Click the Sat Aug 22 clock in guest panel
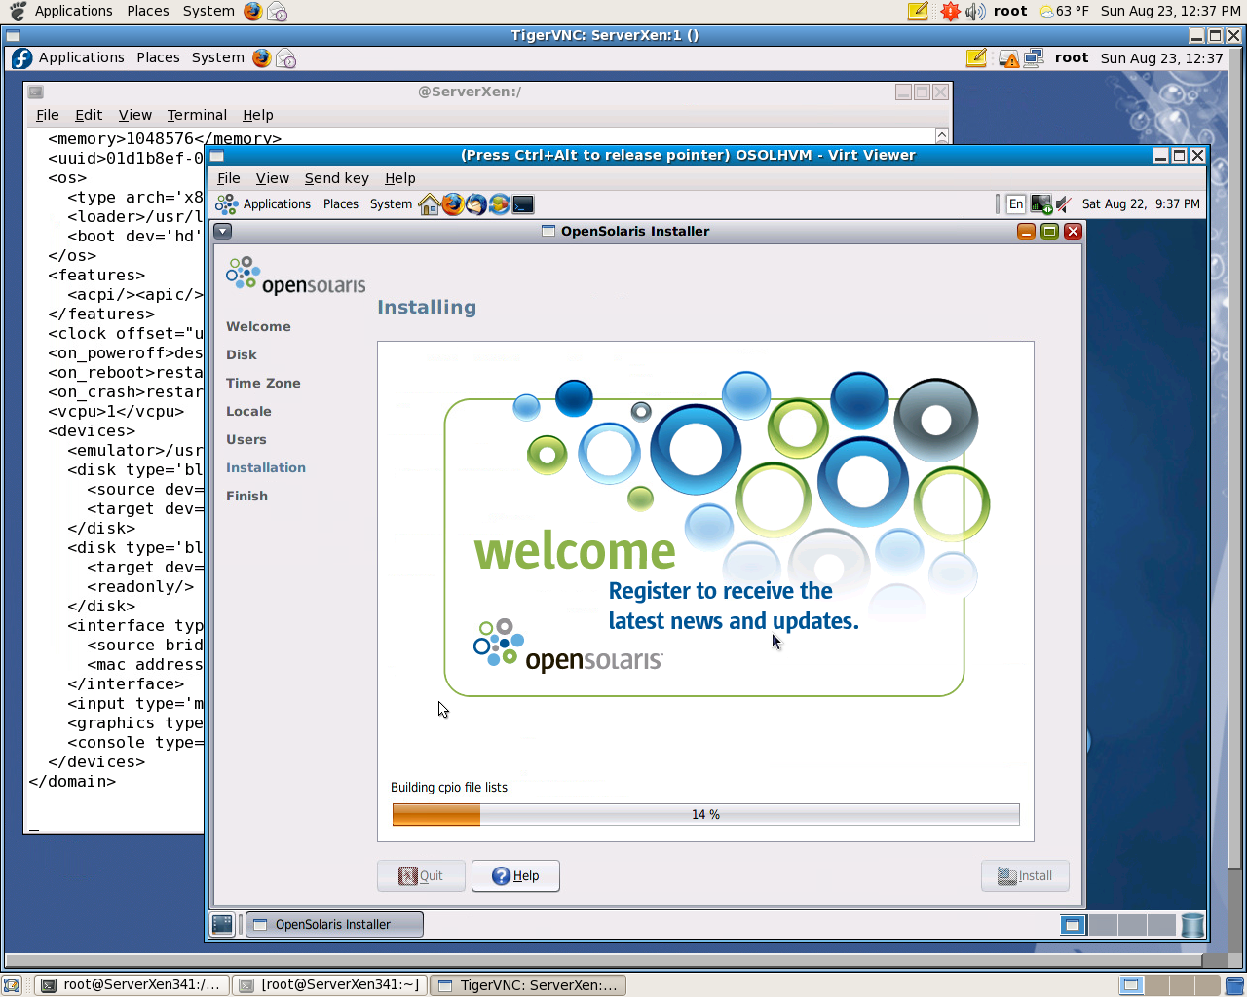This screenshot has height=997, width=1247. coord(1141,204)
